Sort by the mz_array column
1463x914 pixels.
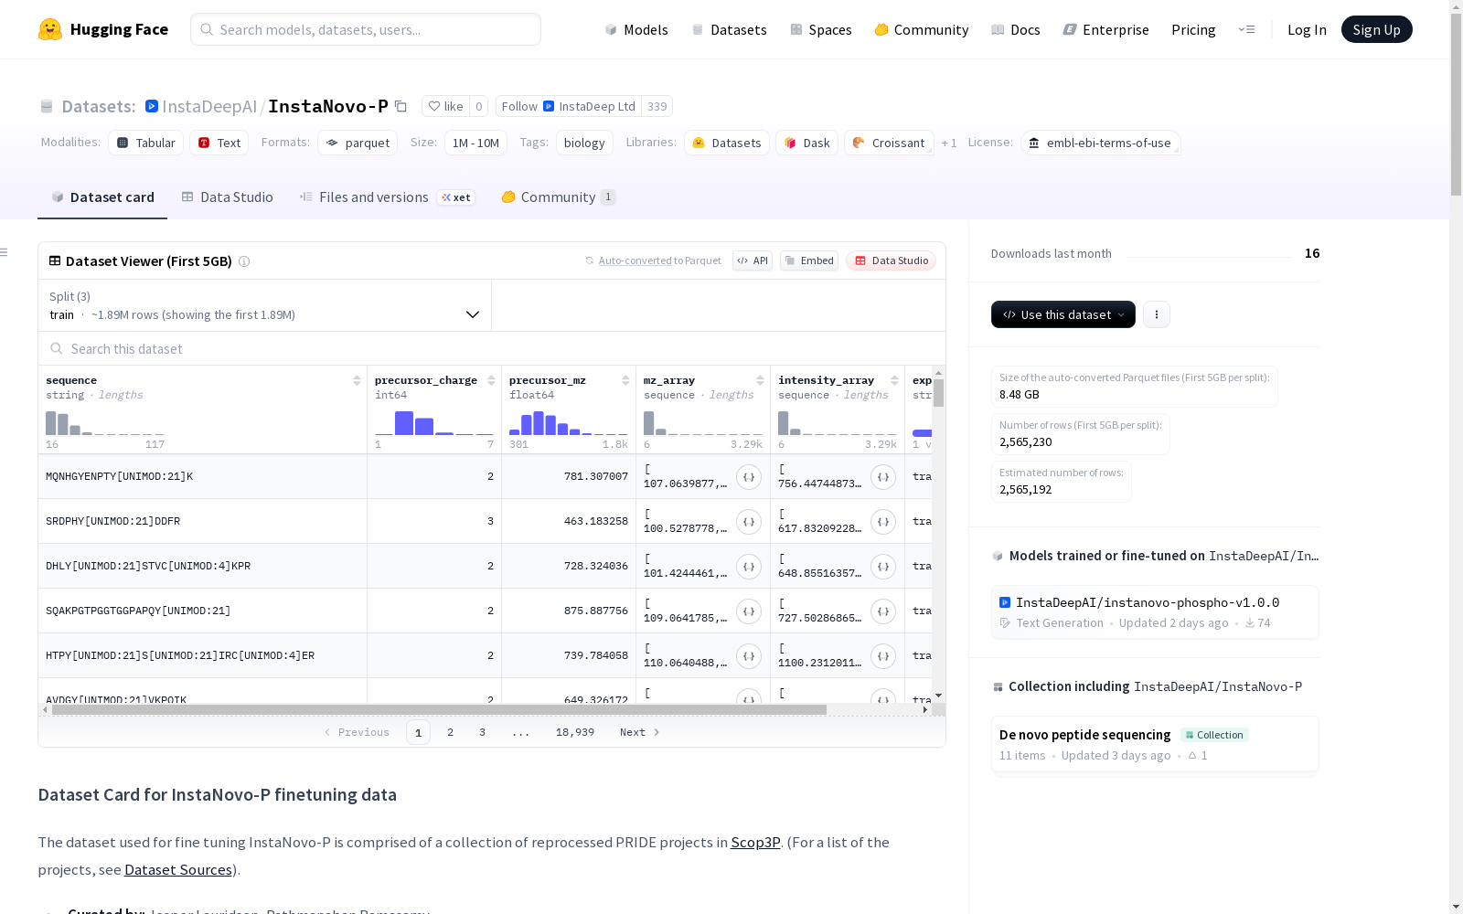(760, 380)
